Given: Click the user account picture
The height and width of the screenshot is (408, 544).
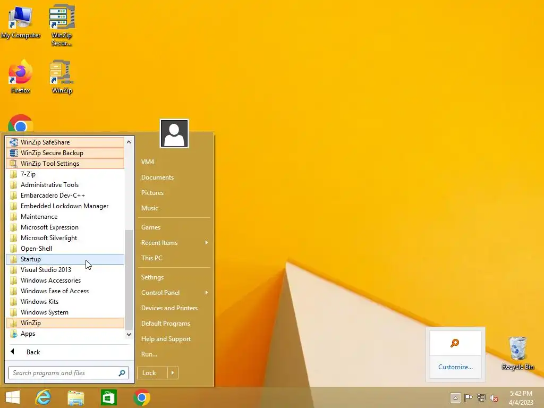Looking at the screenshot, I should (174, 133).
